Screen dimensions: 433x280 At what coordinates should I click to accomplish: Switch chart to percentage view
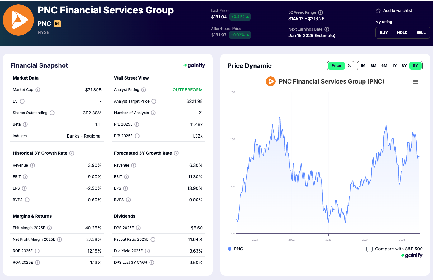[349, 66]
